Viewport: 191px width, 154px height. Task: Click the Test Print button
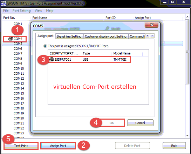21,146
